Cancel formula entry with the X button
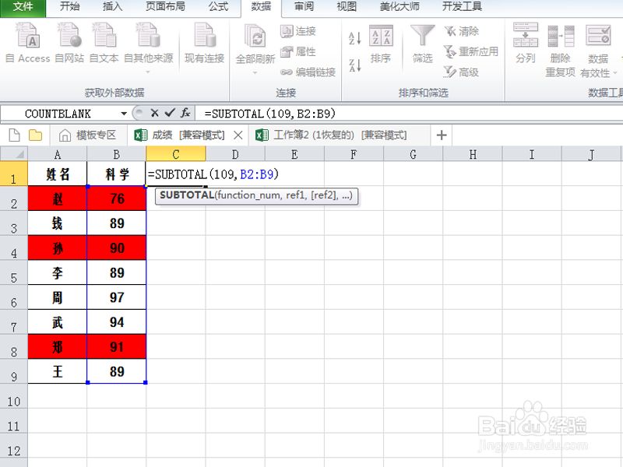The image size is (623, 467). pos(154,114)
